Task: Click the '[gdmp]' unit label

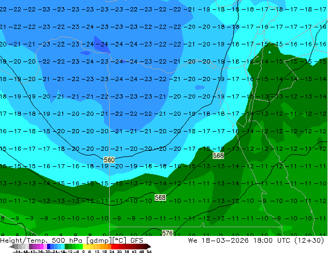Action: (99, 241)
